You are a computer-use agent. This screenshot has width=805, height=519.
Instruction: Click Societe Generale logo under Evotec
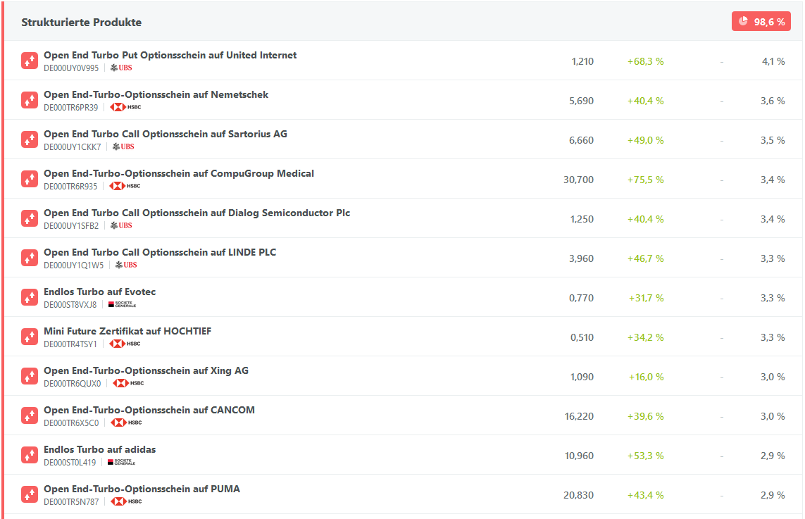(122, 304)
